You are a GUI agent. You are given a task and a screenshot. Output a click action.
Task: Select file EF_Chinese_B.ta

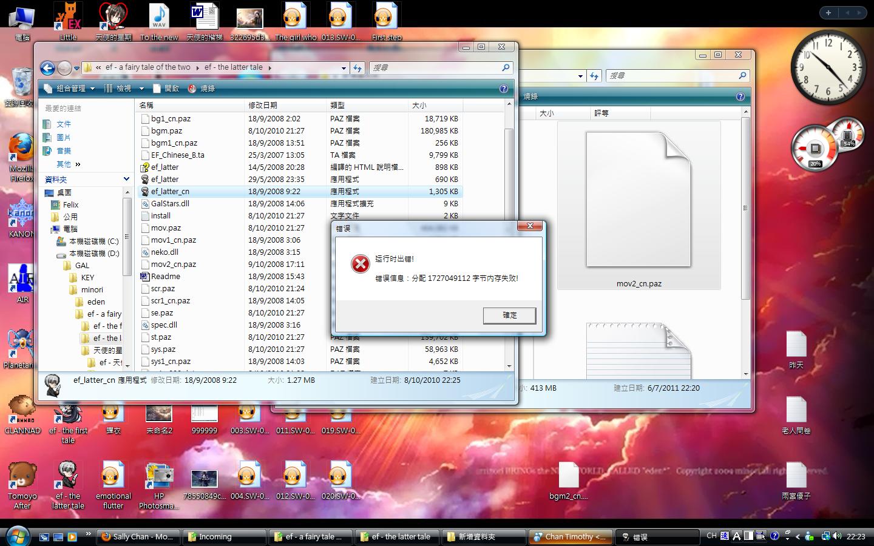(x=177, y=155)
